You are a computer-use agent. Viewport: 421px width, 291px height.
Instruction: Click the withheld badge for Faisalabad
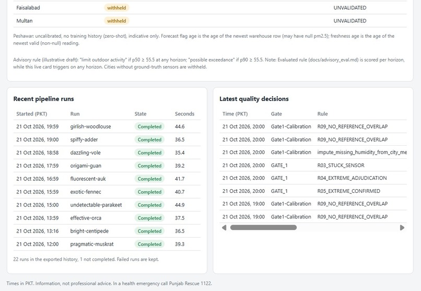[116, 8]
